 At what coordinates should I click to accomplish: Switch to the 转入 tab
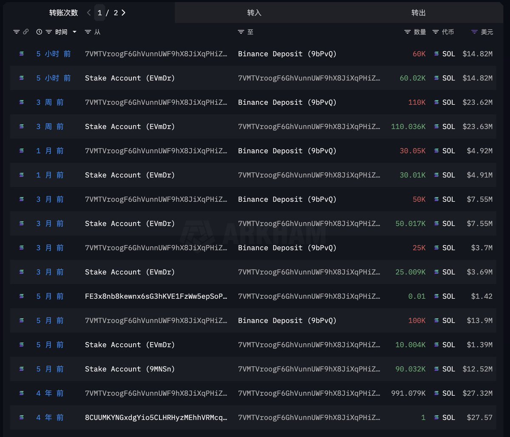tap(254, 13)
